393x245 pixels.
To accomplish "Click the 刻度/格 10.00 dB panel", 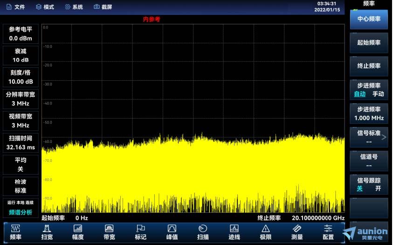I will tap(21, 77).
